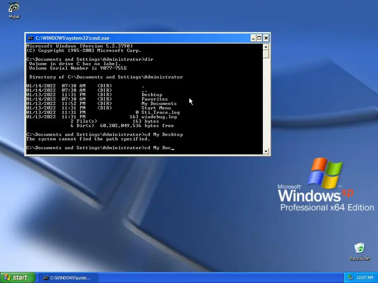Click the Copyright 1985-2003 Microsoft Corp. line
Viewport: 378px width, 283px height.
pos(84,50)
